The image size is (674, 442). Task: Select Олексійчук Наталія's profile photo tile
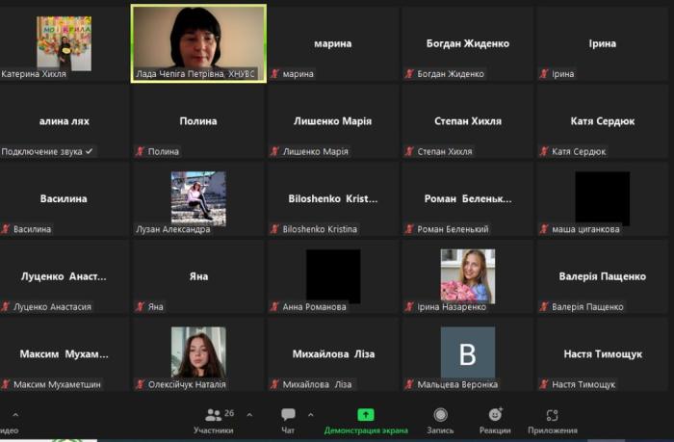(x=198, y=352)
